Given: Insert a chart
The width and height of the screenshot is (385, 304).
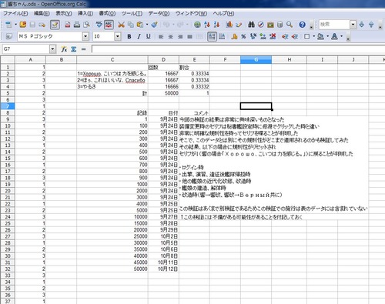Looking at the screenshot, I should [x=229, y=25].
